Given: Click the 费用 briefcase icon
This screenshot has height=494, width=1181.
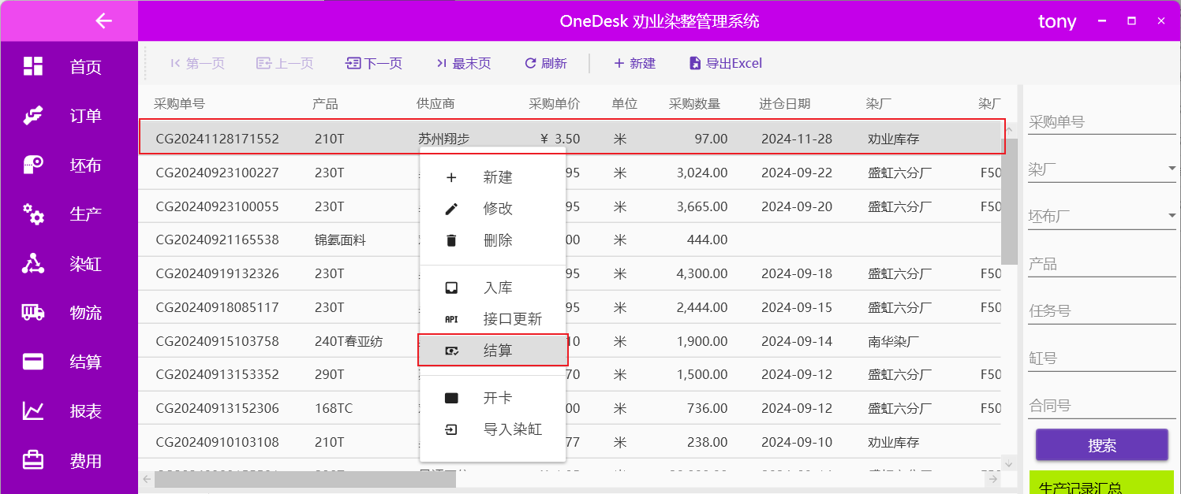Looking at the screenshot, I should 33,461.
